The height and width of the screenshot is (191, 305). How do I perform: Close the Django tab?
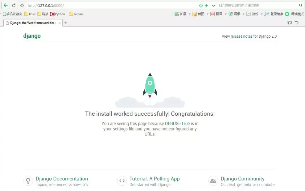pos(60,23)
